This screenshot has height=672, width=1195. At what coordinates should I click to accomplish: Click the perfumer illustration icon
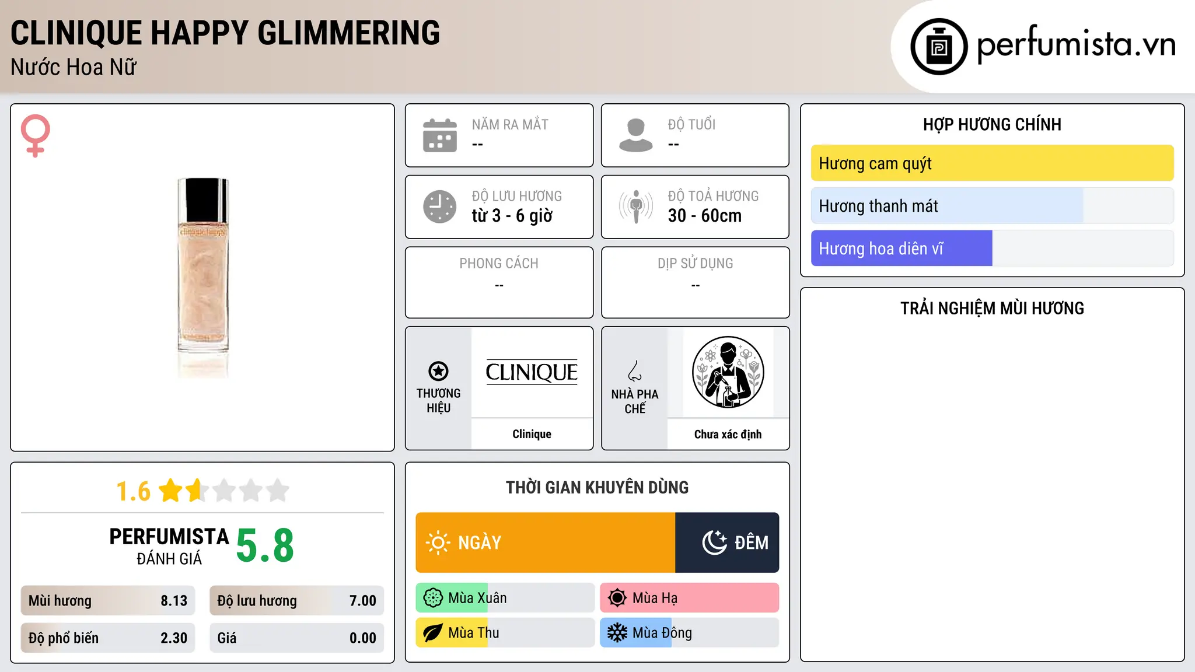pos(728,372)
